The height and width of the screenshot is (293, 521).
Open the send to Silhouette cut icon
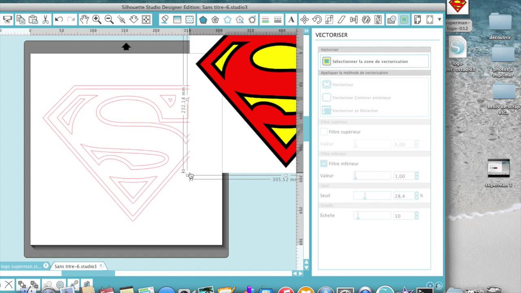click(x=7, y=19)
